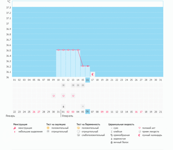The width and height of the screenshot is (173, 150).
Task: Click the Январь month label
Action: pos(10,116)
